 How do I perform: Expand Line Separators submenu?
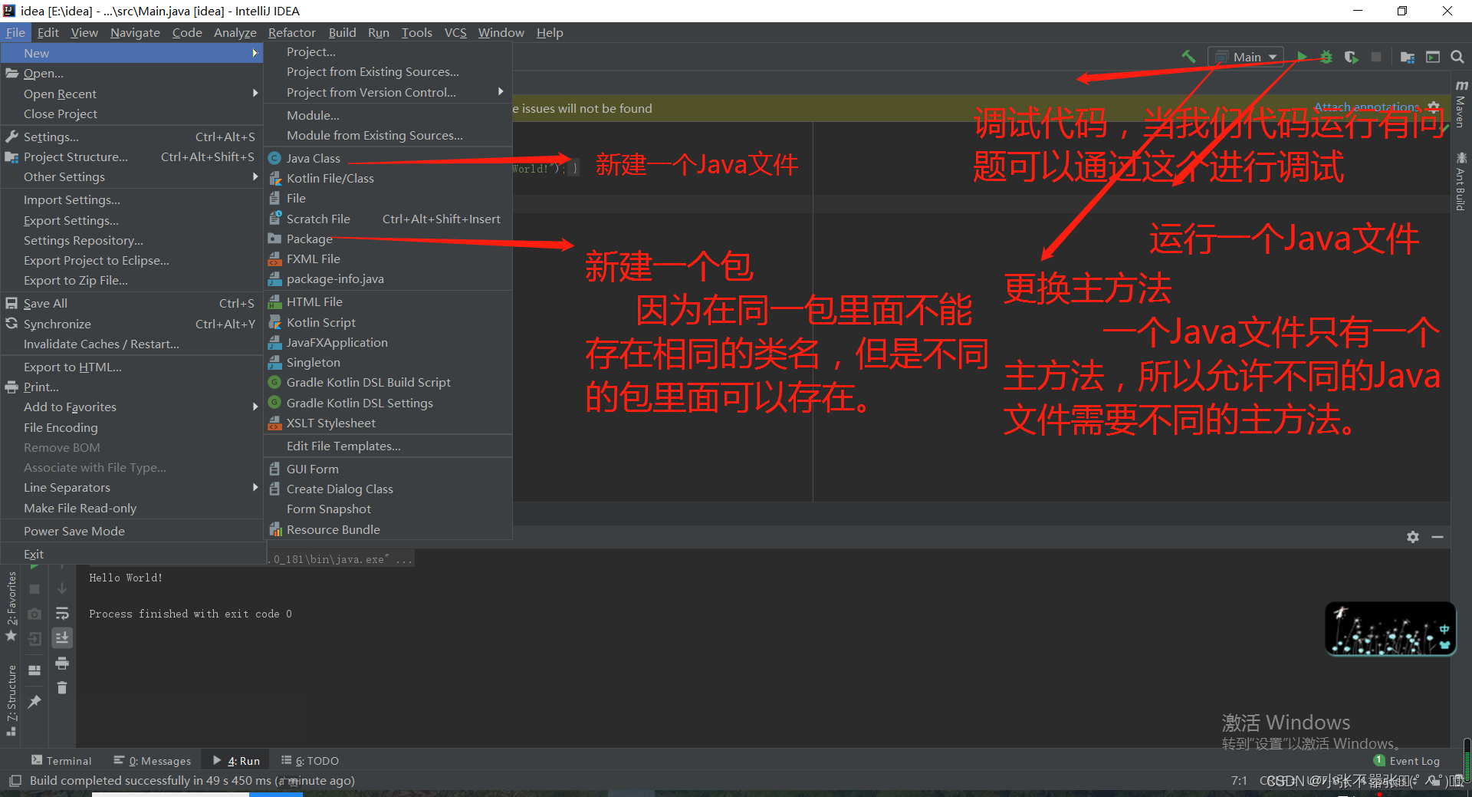tap(132, 487)
